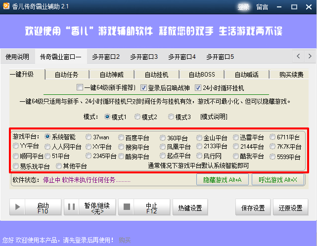Toggle 登录后召唤战神 checkbox
Image resolution: width=317 pixels, height=246 pixels.
point(144,88)
